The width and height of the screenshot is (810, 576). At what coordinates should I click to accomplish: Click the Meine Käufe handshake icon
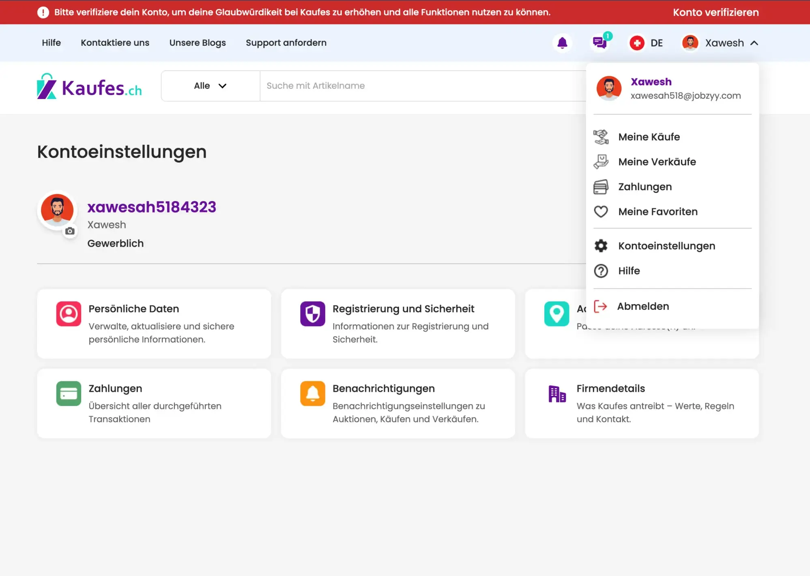click(x=601, y=137)
